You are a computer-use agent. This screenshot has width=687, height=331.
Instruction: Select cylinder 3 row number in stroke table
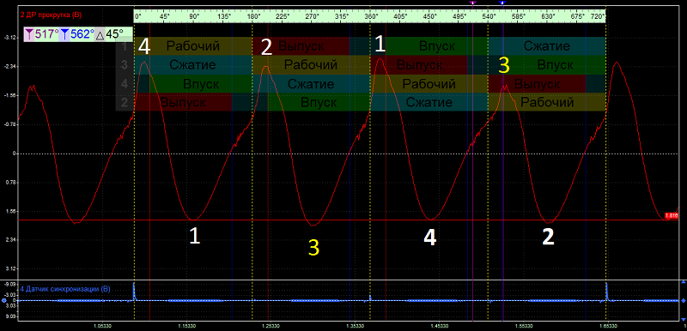(x=125, y=65)
